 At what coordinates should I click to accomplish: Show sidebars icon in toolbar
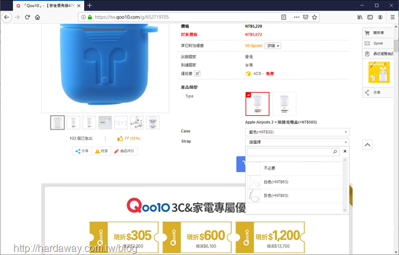tap(370, 17)
